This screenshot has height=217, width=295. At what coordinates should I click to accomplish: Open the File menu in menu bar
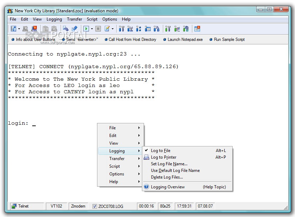pyautogui.click(x=13, y=19)
